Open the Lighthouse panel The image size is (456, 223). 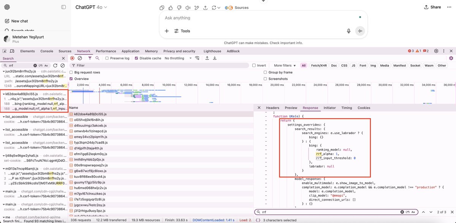(212, 51)
